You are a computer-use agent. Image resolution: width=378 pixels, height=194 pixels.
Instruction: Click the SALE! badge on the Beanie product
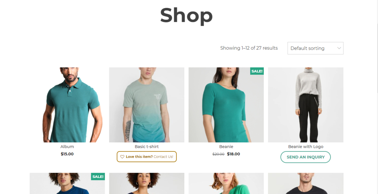257,71
